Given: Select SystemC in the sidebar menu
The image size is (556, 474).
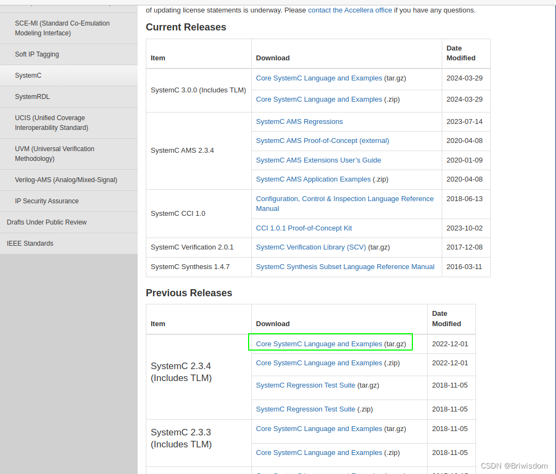Looking at the screenshot, I should tap(28, 76).
